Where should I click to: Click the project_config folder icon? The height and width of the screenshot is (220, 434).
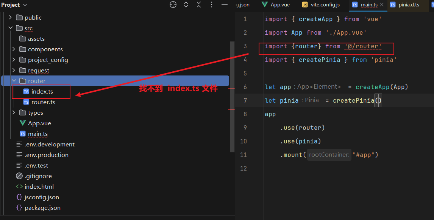pyautogui.click(x=23, y=60)
